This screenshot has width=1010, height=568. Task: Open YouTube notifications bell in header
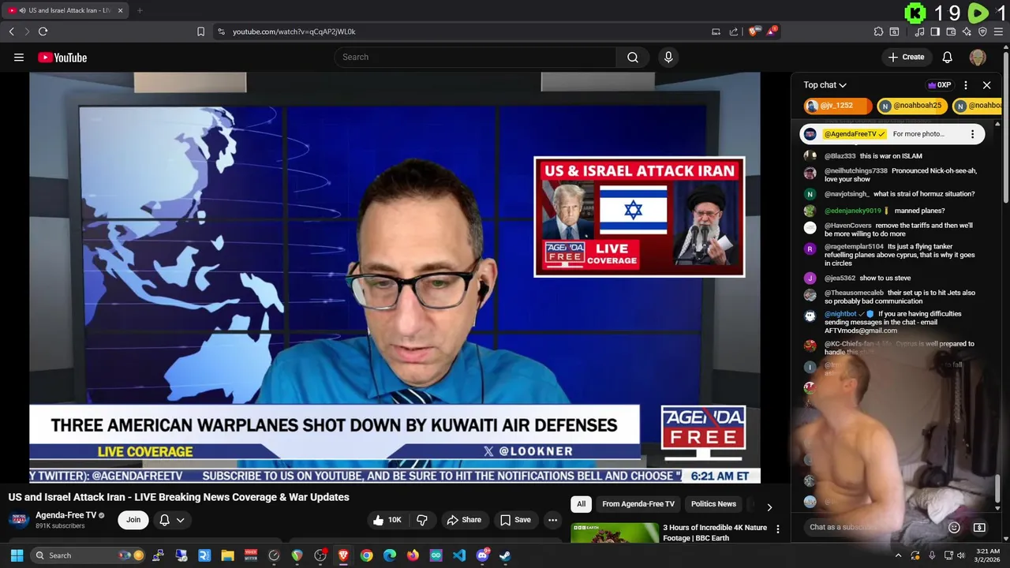947,57
